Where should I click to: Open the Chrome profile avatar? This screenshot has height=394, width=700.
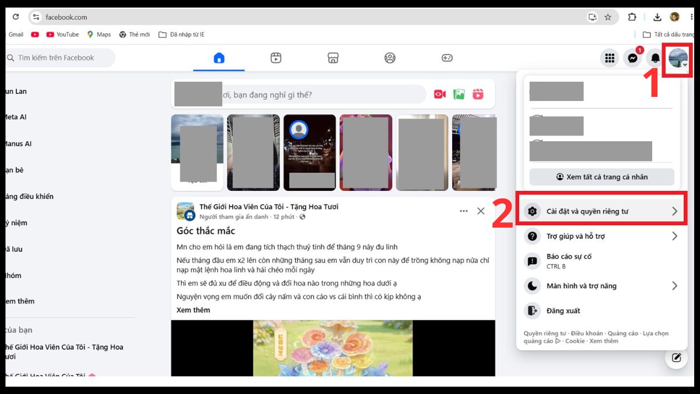pos(675,17)
